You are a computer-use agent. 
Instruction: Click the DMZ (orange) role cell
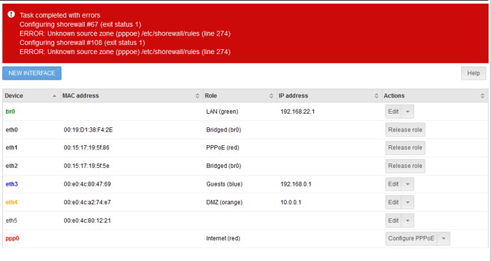[224, 202]
